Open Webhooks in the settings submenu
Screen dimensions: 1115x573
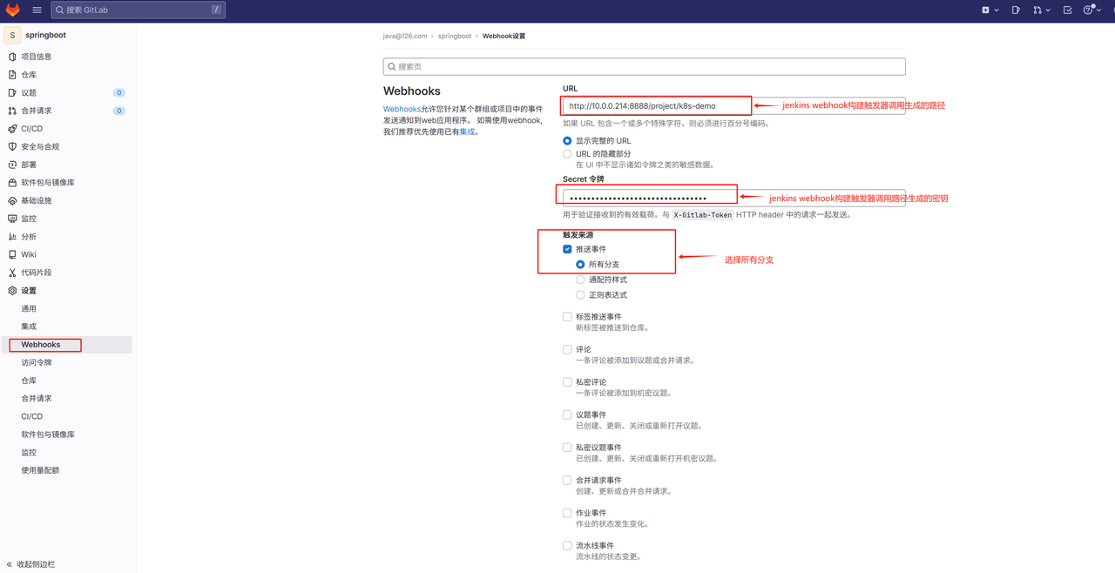pyautogui.click(x=41, y=345)
